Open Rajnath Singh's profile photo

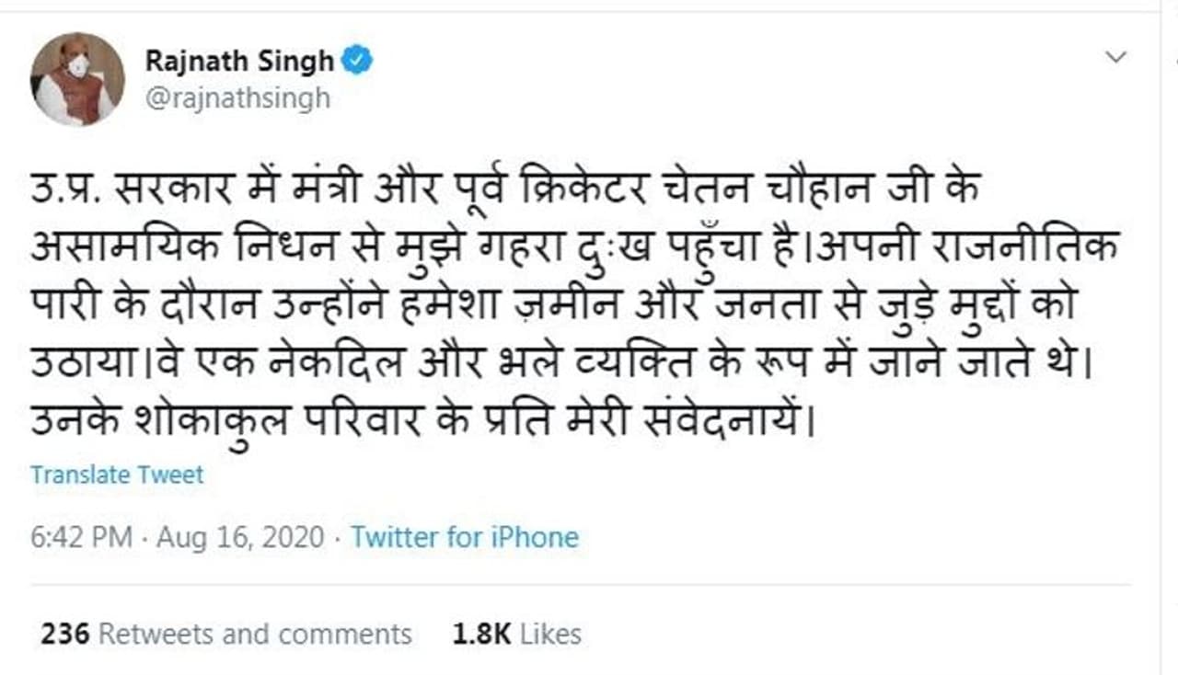click(77, 78)
